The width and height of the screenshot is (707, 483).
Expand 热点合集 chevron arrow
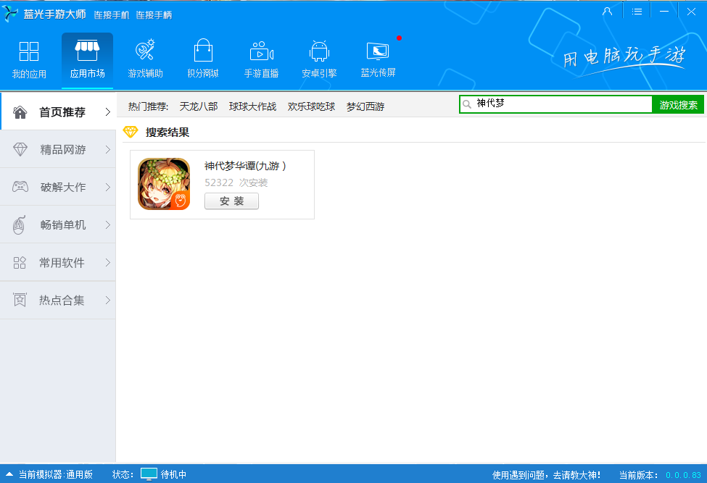pyautogui.click(x=108, y=301)
